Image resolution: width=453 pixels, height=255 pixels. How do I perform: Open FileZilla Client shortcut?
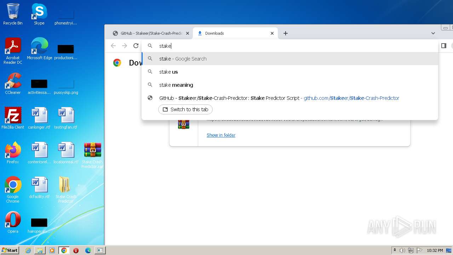point(13,118)
